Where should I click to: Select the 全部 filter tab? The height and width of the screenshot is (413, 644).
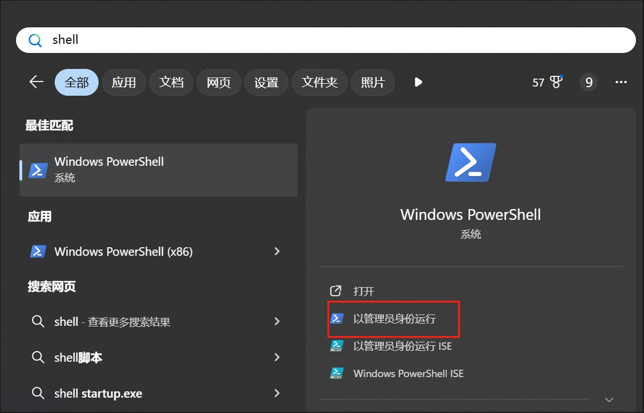coord(76,83)
